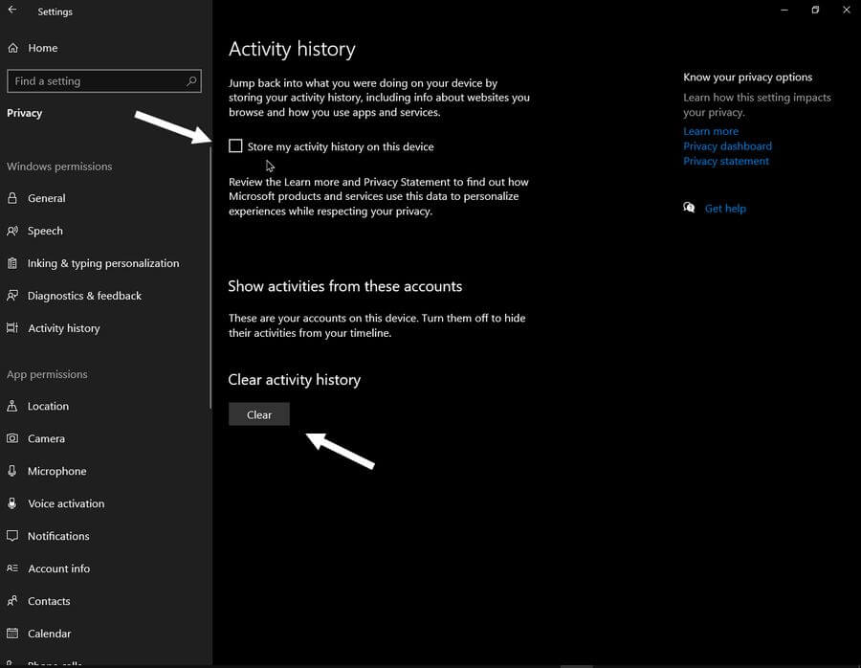Viewport: 861px width, 668px height.
Task: Select the General lock icon
Action: click(12, 198)
